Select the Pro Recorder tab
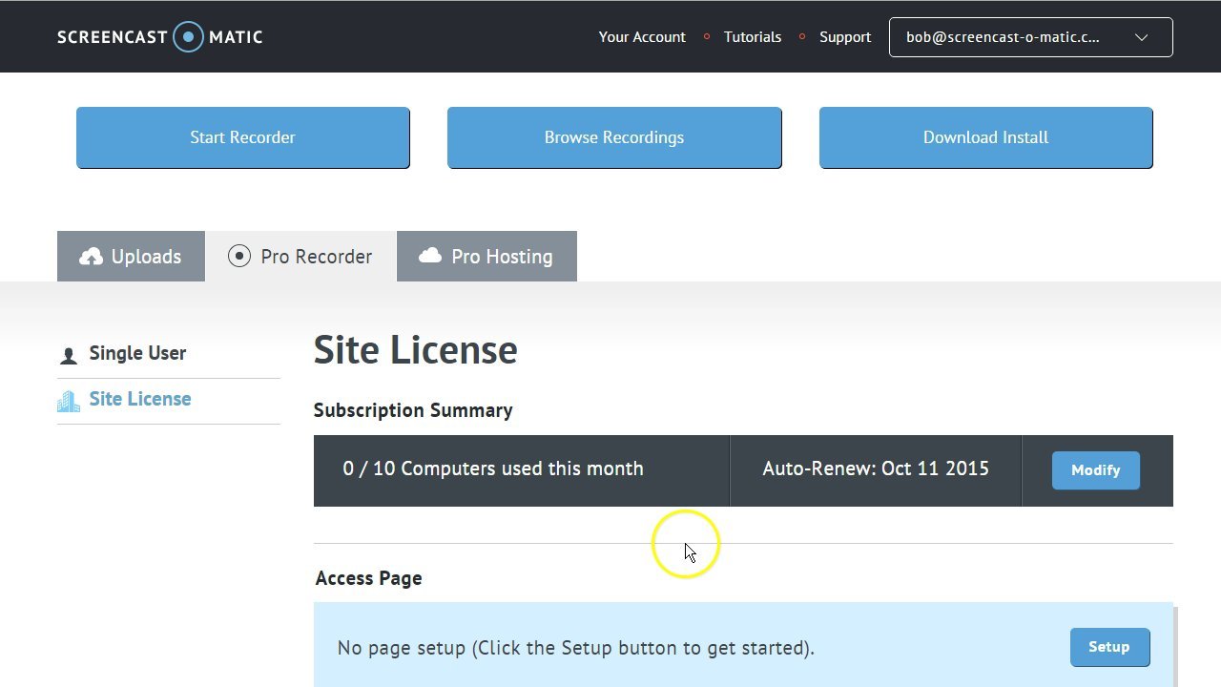The image size is (1221, 687). [x=300, y=257]
